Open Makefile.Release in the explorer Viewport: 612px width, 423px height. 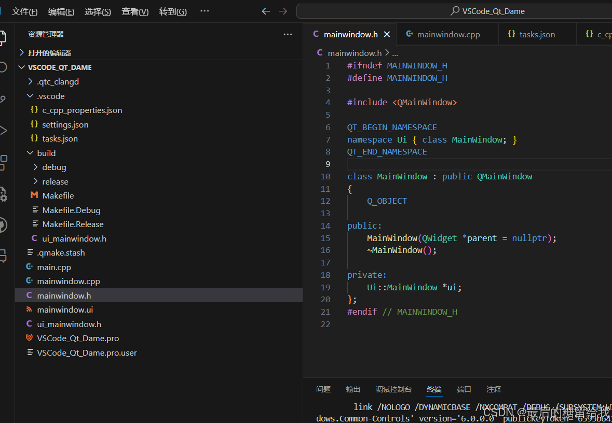[x=159, y=224]
